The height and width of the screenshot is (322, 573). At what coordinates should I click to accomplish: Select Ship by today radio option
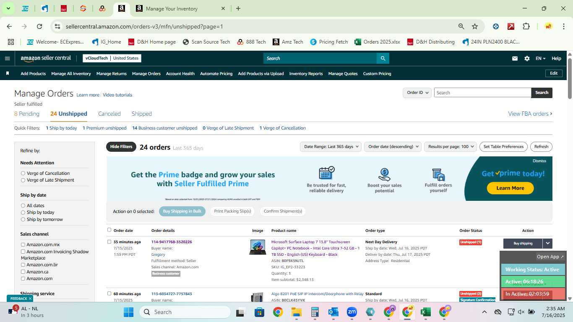click(23, 212)
